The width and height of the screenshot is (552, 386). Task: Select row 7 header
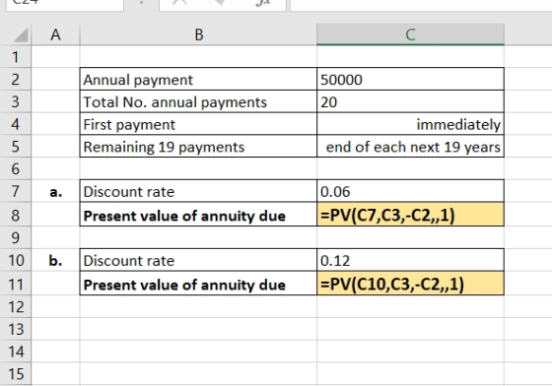(x=16, y=191)
